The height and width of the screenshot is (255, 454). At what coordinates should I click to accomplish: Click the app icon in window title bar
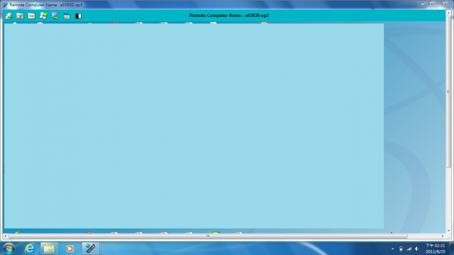[x=5, y=5]
